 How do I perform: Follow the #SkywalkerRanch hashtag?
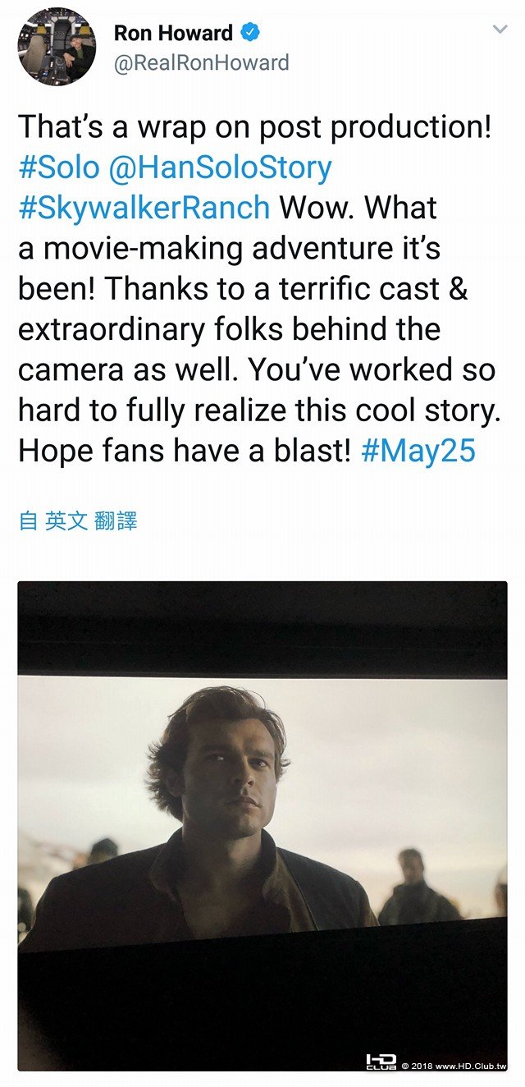144,208
